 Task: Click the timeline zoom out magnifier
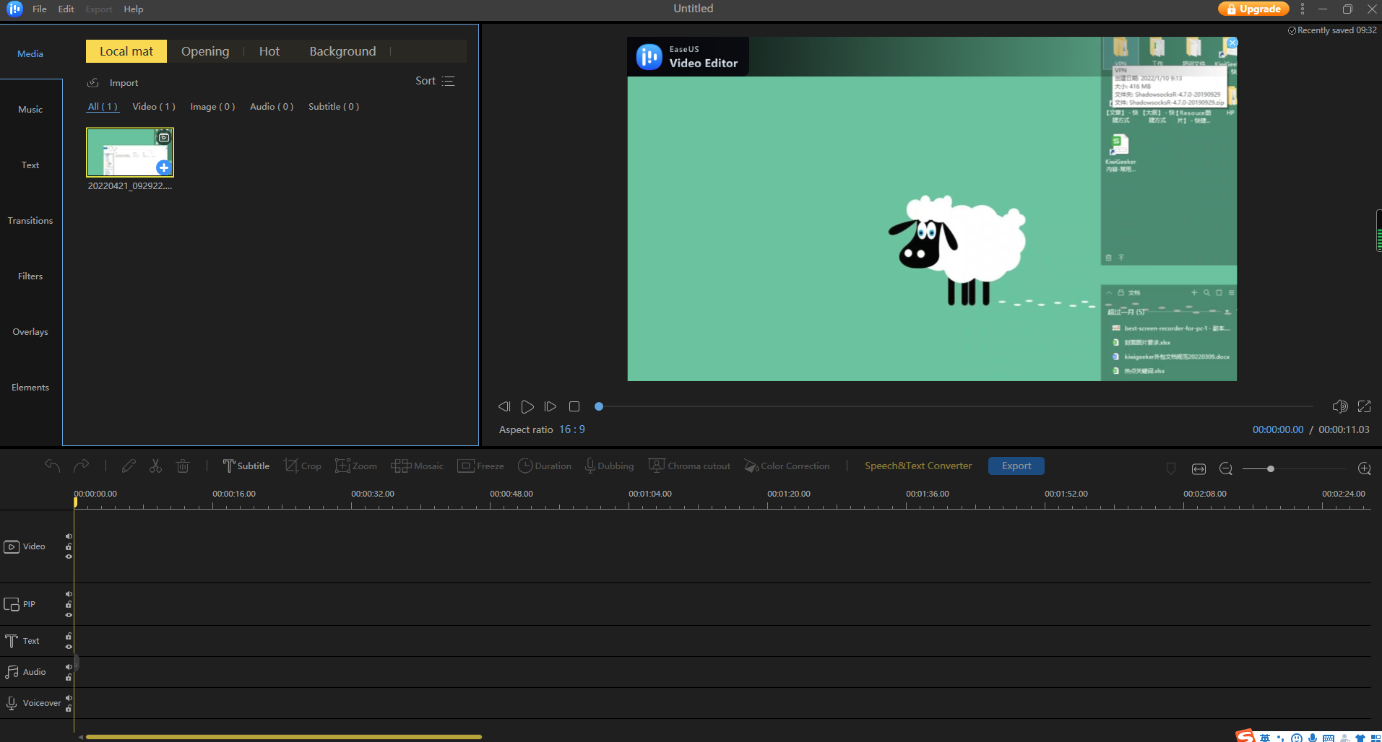pyautogui.click(x=1226, y=468)
